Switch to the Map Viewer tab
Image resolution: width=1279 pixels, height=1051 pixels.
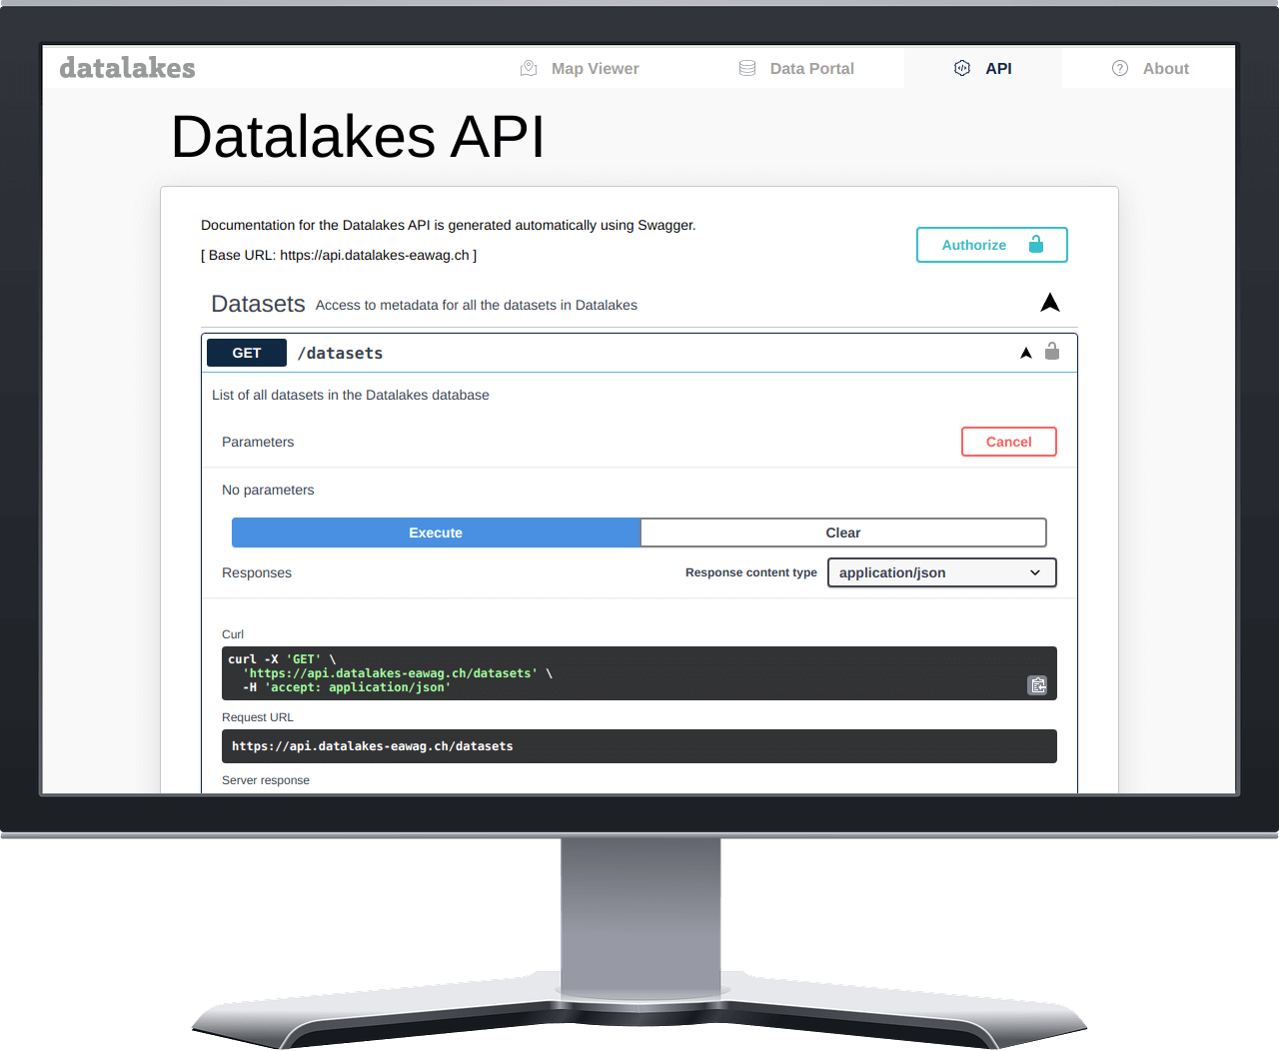pos(595,68)
